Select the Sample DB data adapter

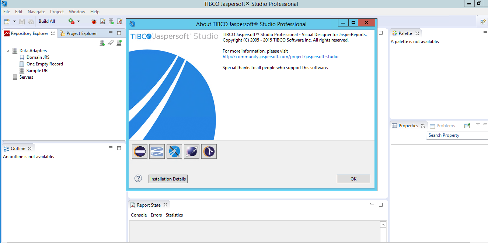pos(37,71)
